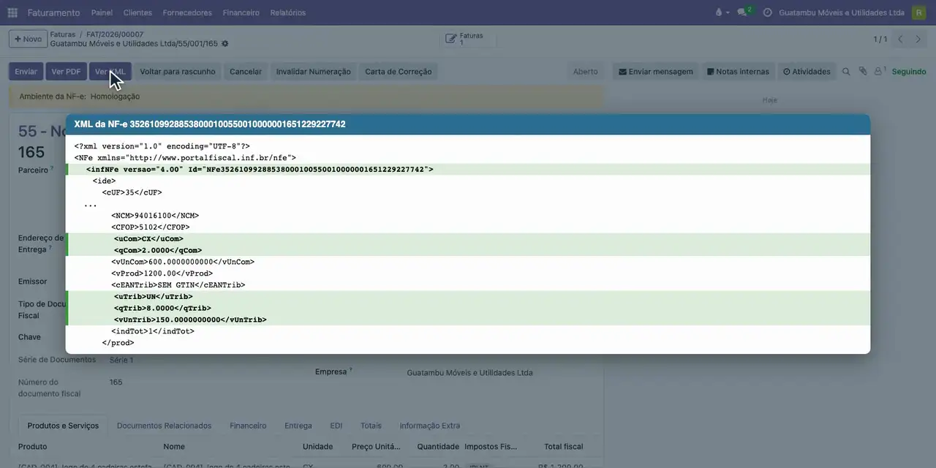
Task: Switch company Guatambu Móveis e Utilidades Ltda
Action: (842, 12)
